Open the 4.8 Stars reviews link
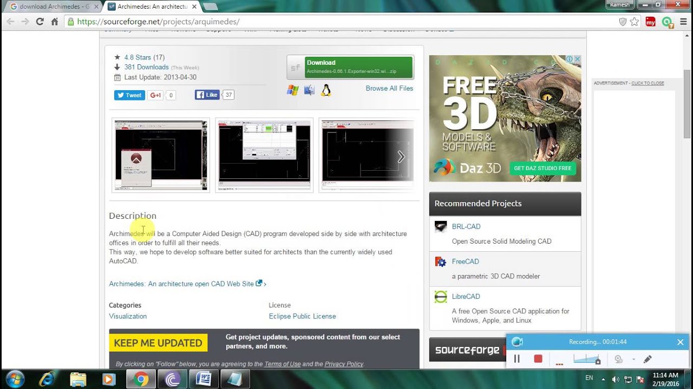 point(138,57)
